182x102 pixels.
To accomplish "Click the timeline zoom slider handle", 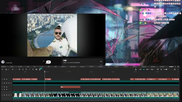I will 166,69.
